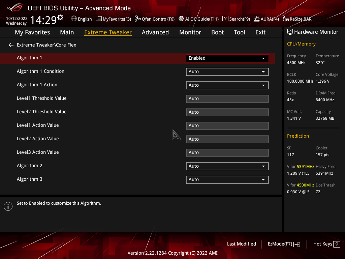Click the 100.0000 MHz BCLK value
Viewport: 345px width, 259px height.
pyautogui.click(x=300, y=81)
